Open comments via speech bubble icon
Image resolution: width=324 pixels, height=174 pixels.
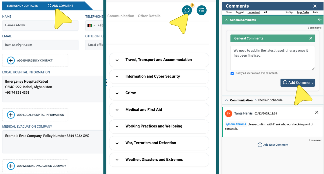187,10
